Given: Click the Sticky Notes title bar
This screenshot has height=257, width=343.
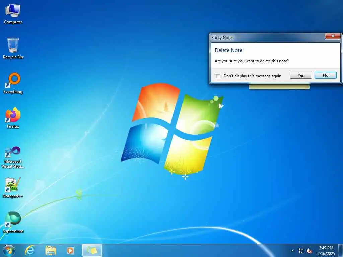Looking at the screenshot, I should (267, 37).
